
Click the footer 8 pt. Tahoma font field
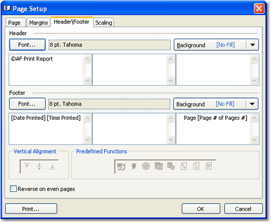click(x=109, y=104)
